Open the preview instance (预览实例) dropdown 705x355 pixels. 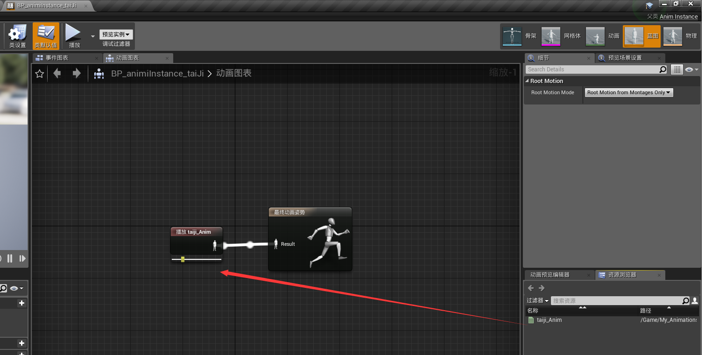[x=116, y=34]
